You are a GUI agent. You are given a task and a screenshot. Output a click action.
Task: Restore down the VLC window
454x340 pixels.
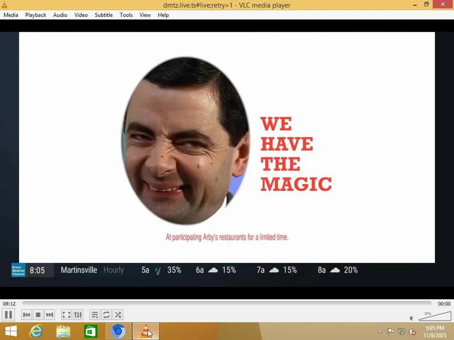(x=426, y=4)
